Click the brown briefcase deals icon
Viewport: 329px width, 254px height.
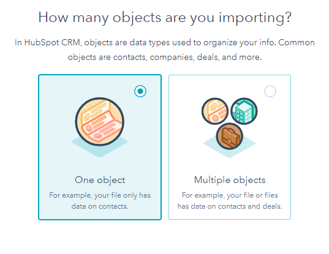tap(230, 136)
